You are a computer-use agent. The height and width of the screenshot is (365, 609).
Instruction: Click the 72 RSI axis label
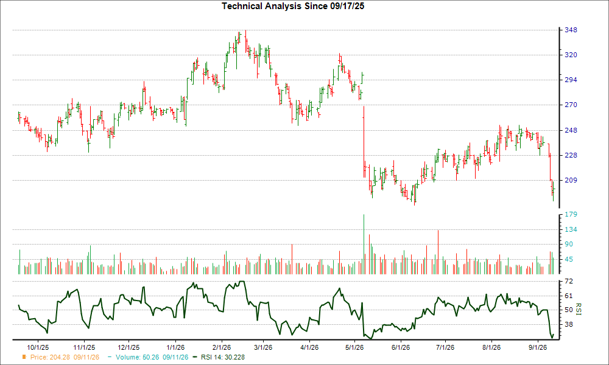coord(569,281)
